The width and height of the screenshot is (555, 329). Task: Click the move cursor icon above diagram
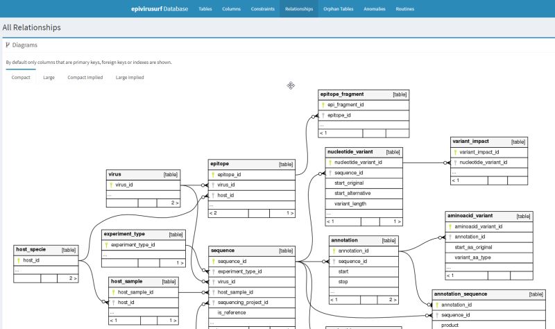point(291,85)
